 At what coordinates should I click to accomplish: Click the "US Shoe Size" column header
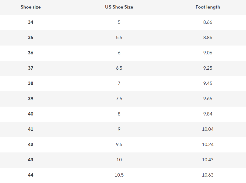[119, 7]
